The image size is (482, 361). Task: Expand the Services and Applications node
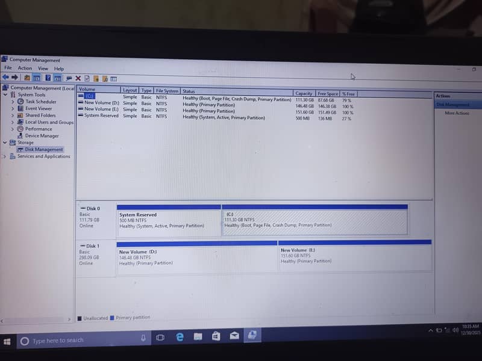tap(5, 156)
